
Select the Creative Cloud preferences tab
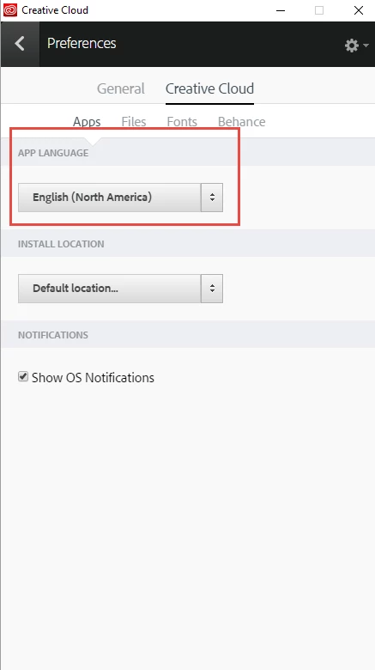pos(209,88)
